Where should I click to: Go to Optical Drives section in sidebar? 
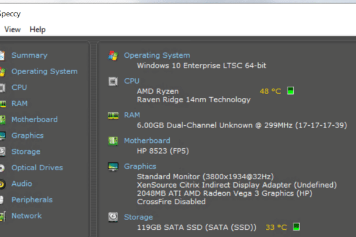(37, 168)
